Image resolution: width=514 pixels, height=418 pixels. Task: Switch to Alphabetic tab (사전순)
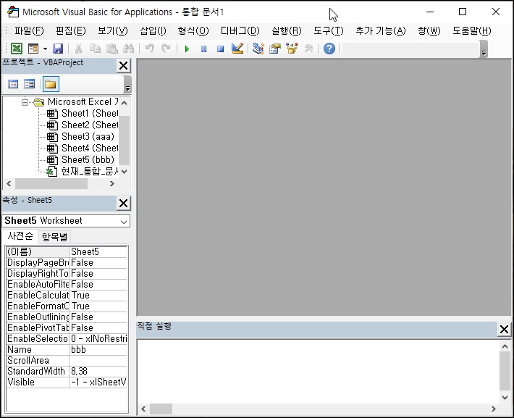pyautogui.click(x=20, y=236)
